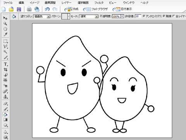The image size is (186, 140).
Task: Select the Magic Wand tool
Action: tap(5, 52)
